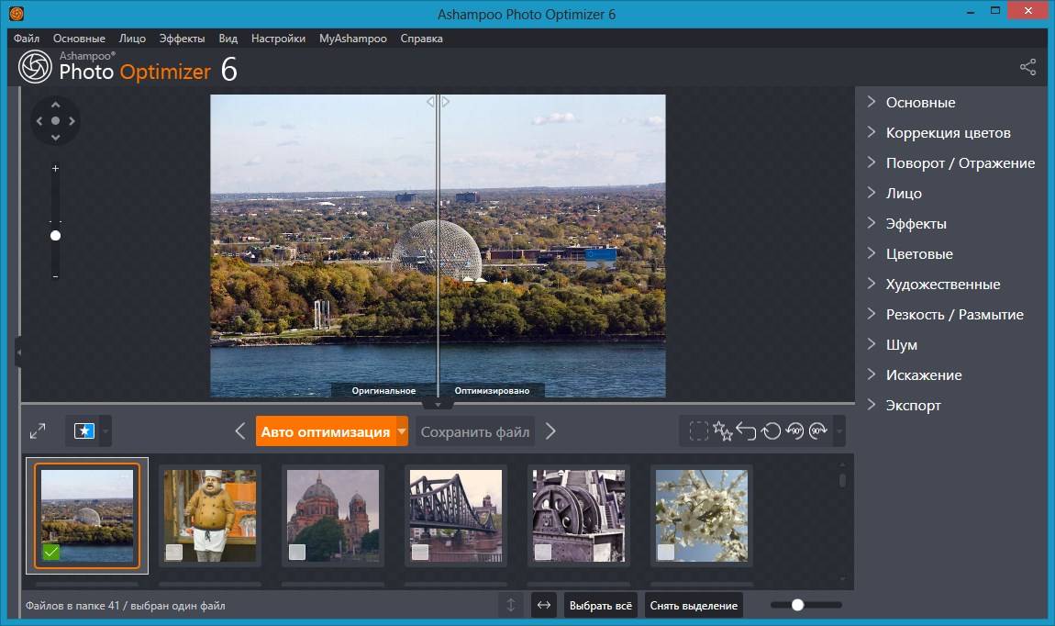Collapse the thumbnail strip arrow under preview
Image resolution: width=1055 pixels, height=626 pixels.
[438, 405]
